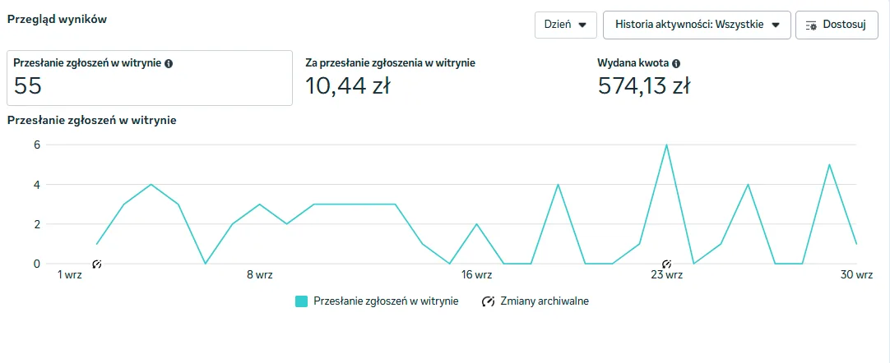Select the Wydana kwota metric
890x363 pixels.
click(644, 77)
